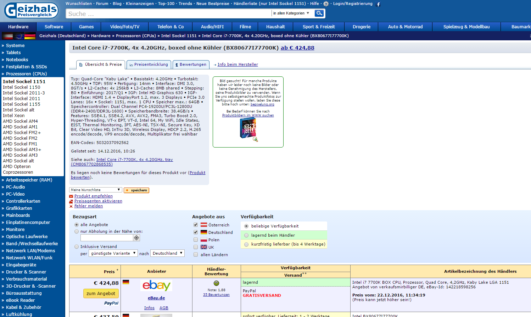Screen dimensions: 531x317
Task: Open the Video/Foto/TV menu item
Action: tap(125, 27)
